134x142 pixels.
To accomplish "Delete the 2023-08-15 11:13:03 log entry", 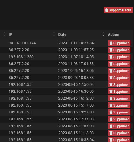I will click(119, 133).
